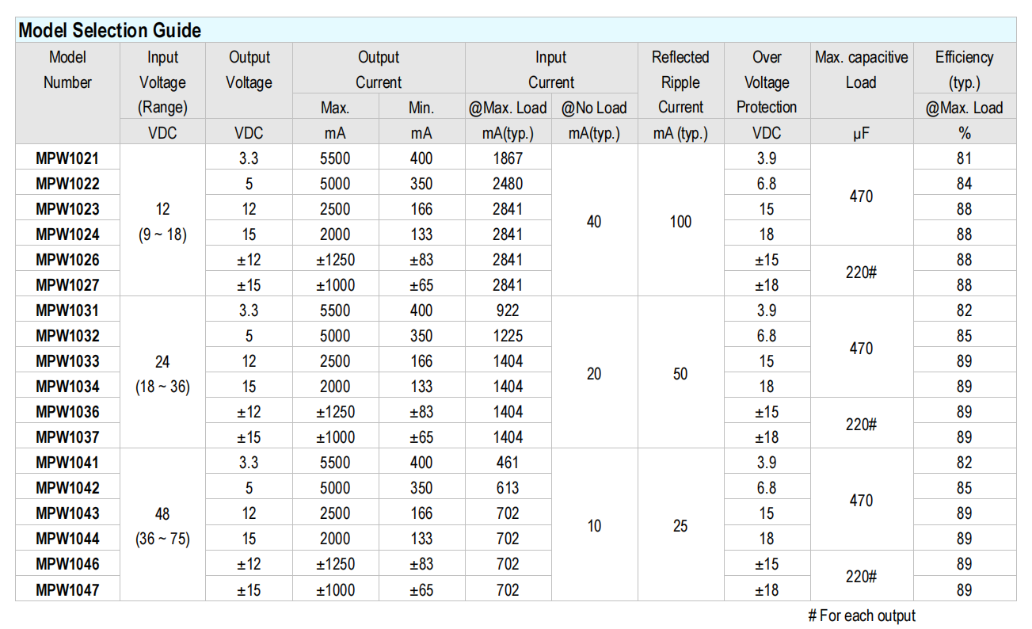Select the 1225 input current value
Screen dimensions: 1032x629
click(508, 336)
